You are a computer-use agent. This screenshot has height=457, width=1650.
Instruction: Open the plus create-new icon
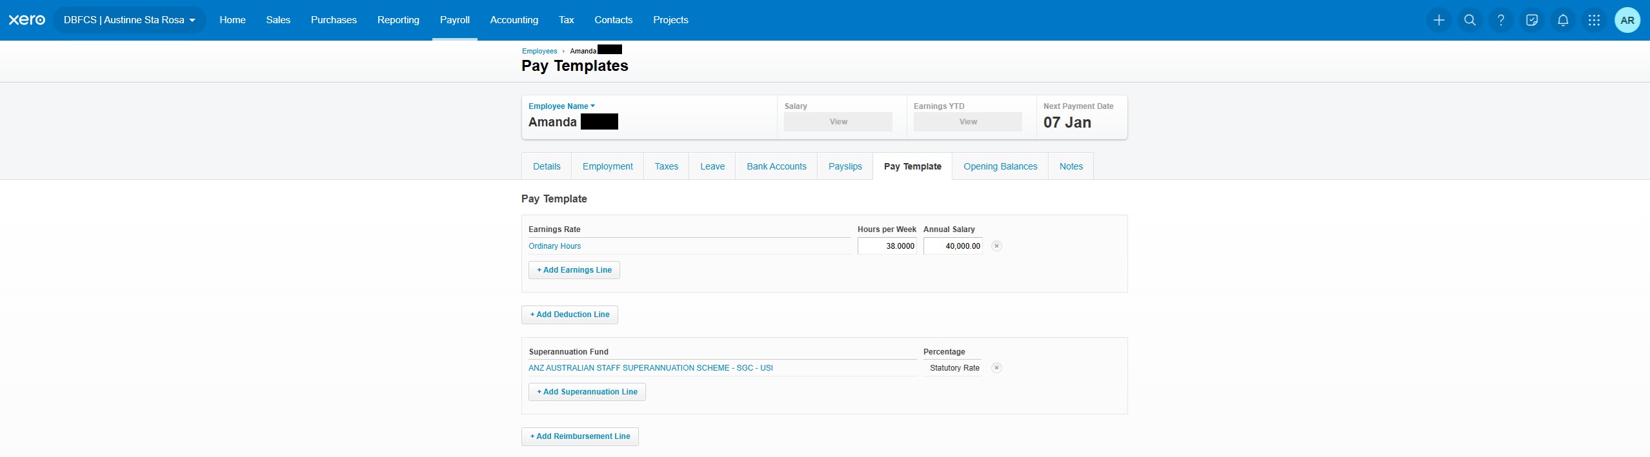pos(1439,20)
